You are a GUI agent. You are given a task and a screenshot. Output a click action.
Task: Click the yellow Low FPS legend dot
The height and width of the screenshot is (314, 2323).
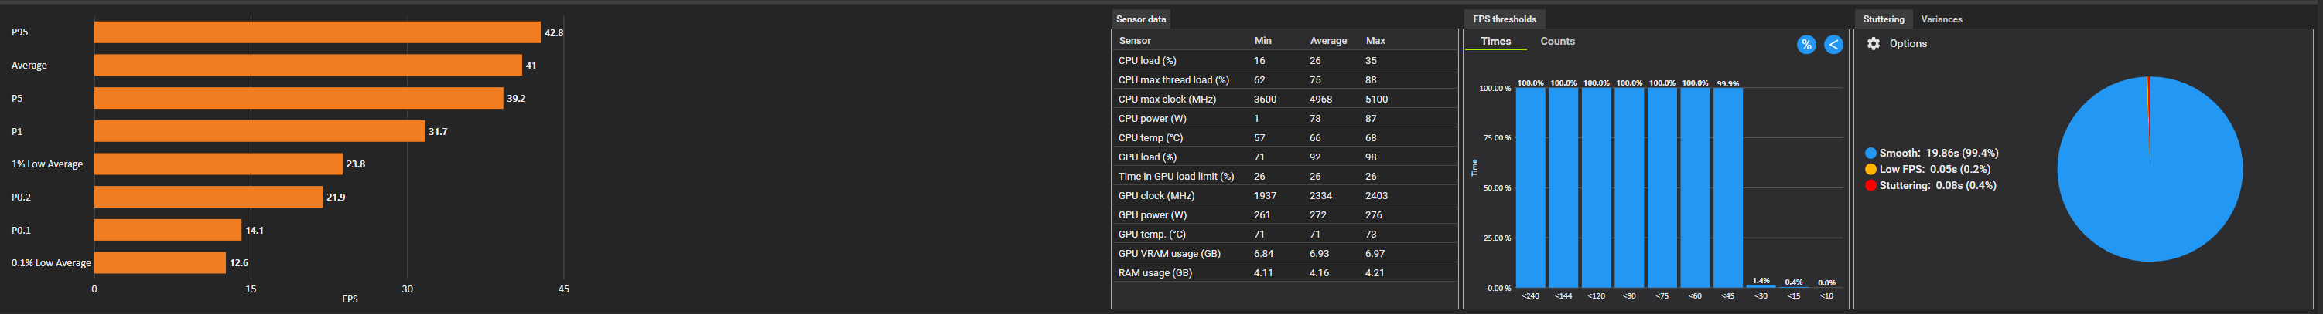point(1870,169)
